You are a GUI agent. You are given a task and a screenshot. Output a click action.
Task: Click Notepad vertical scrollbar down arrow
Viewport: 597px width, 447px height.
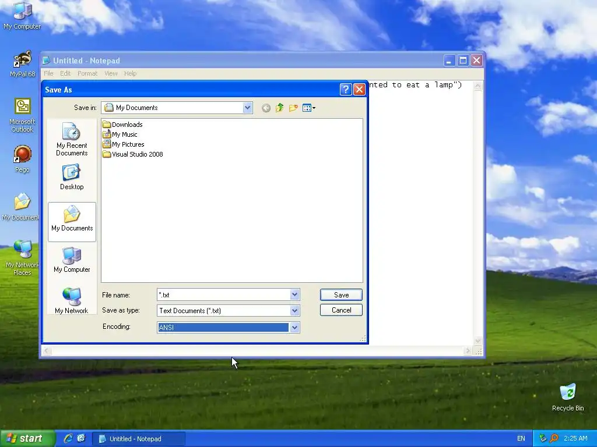click(x=477, y=341)
